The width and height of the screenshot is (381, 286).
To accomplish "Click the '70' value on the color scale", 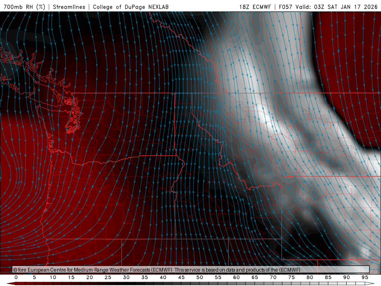I will [x=273, y=277].
